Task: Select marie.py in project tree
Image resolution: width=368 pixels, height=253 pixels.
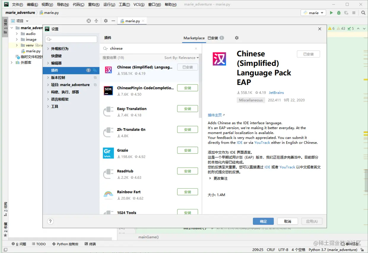Action: click(31, 51)
